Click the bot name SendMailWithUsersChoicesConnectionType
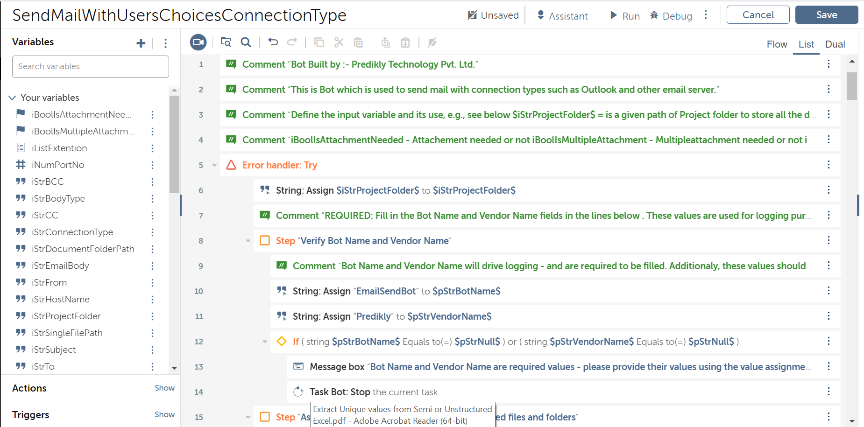The height and width of the screenshot is (427, 864). tap(179, 15)
